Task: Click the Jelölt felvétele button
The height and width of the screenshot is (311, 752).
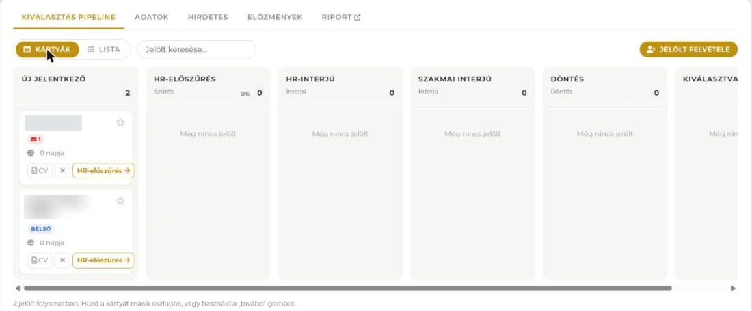Action: [688, 49]
